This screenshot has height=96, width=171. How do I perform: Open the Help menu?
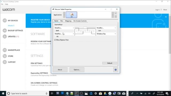(6, 4)
